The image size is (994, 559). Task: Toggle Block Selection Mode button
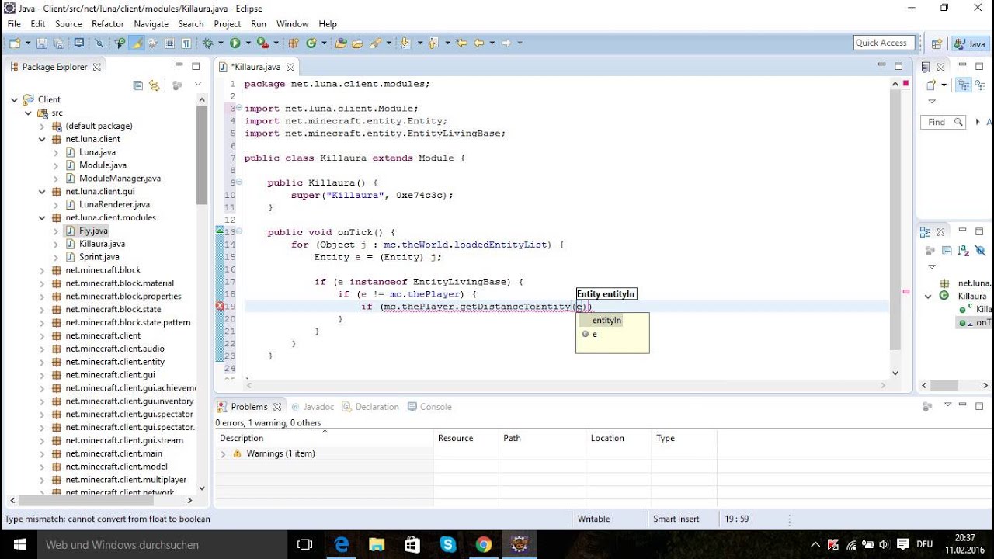click(169, 43)
